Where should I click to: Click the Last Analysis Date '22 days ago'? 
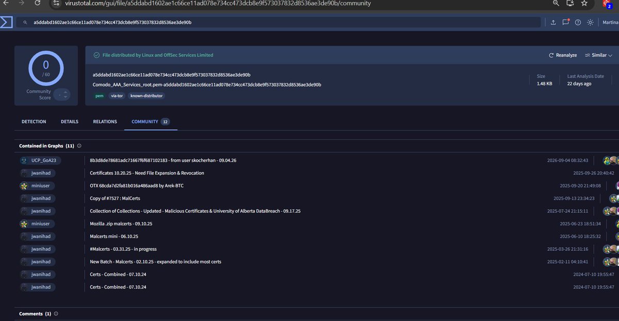pos(579,83)
